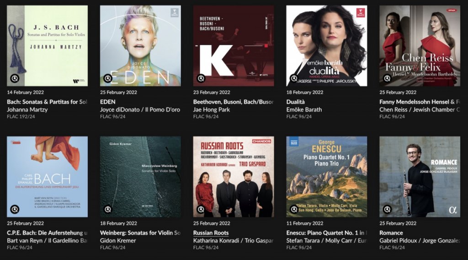This screenshot has width=468, height=260.
Task: Click Qobuz icon on Russian Roots cover
Action: point(201,209)
